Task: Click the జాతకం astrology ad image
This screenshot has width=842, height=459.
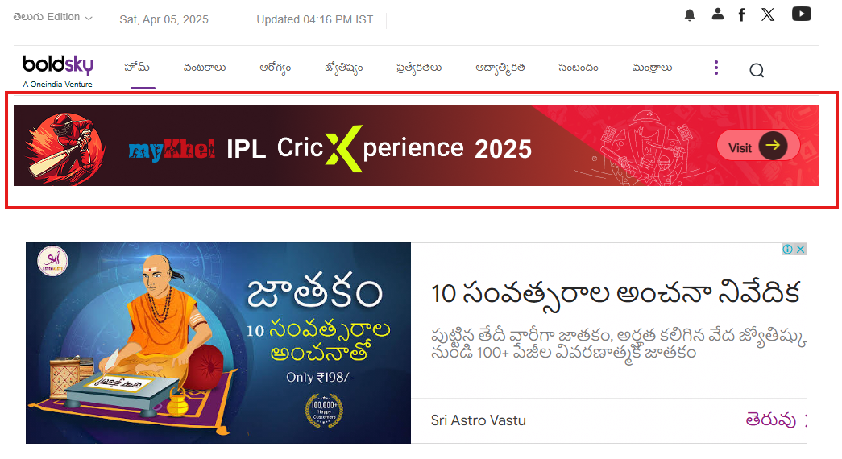Action: coord(218,342)
